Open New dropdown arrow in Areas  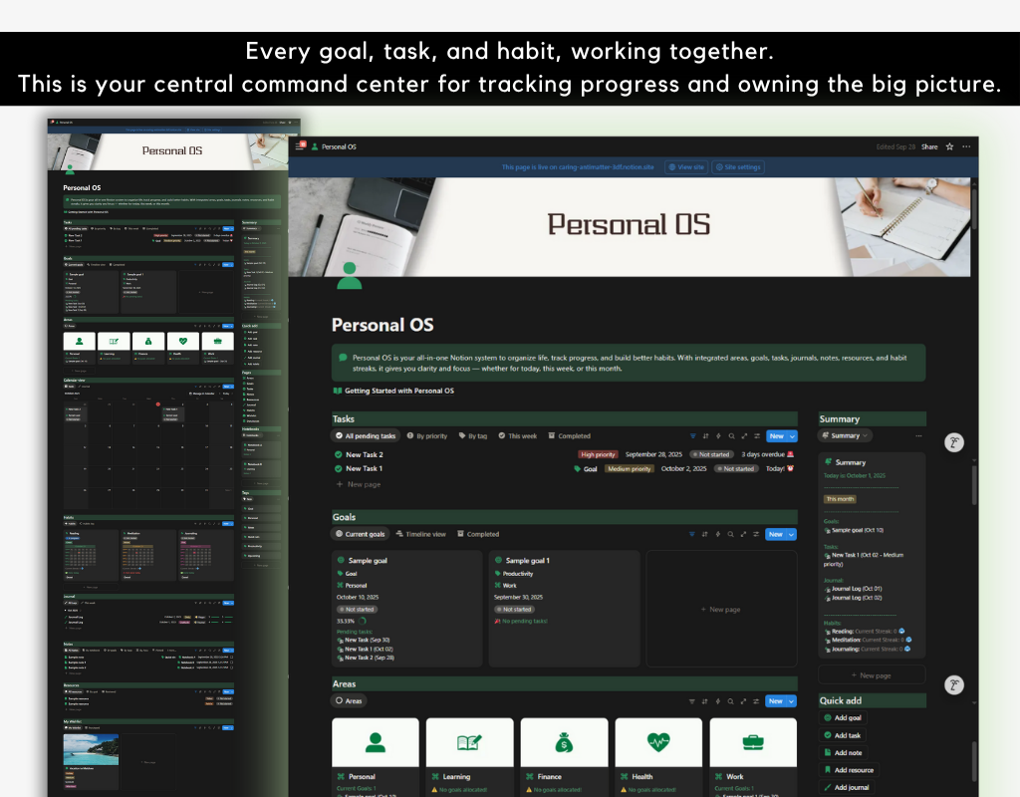(791, 701)
